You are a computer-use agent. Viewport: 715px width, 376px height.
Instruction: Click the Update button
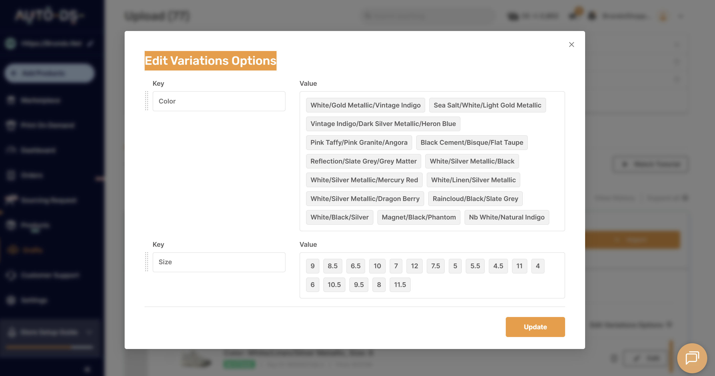(x=535, y=327)
